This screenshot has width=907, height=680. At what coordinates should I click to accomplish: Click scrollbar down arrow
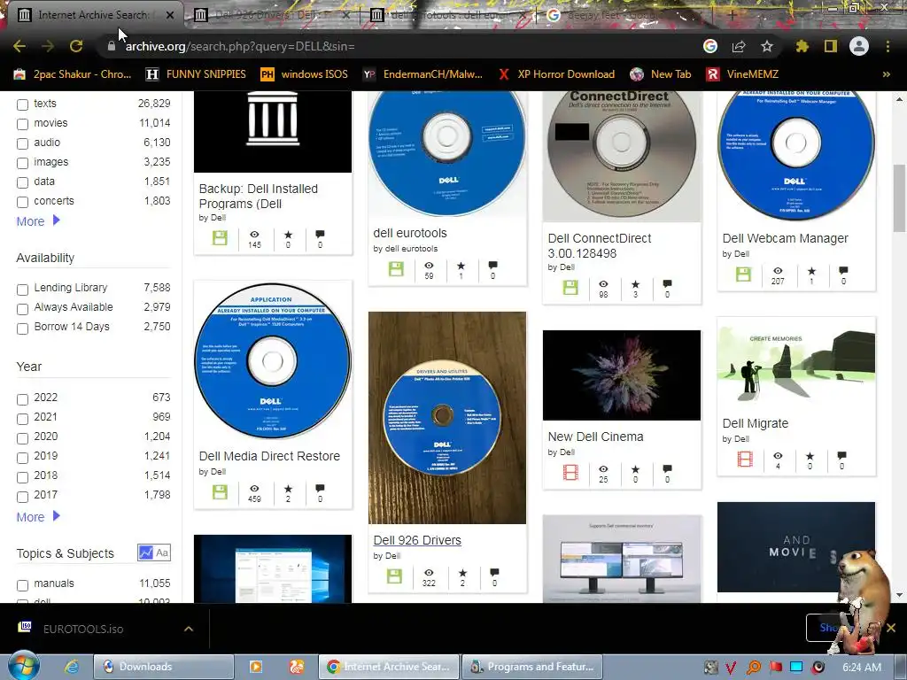tap(899, 595)
